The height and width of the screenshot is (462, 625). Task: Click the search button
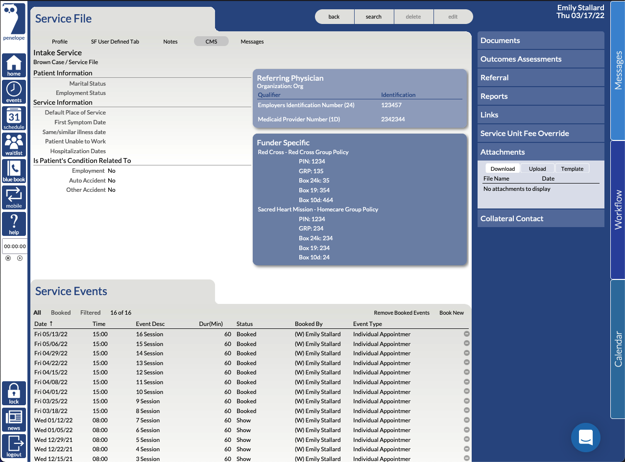click(x=374, y=17)
